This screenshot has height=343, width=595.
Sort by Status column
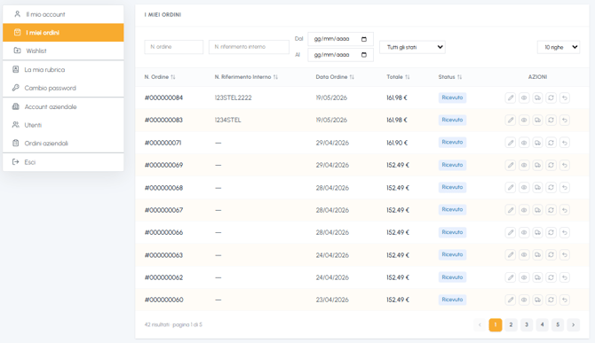click(450, 77)
